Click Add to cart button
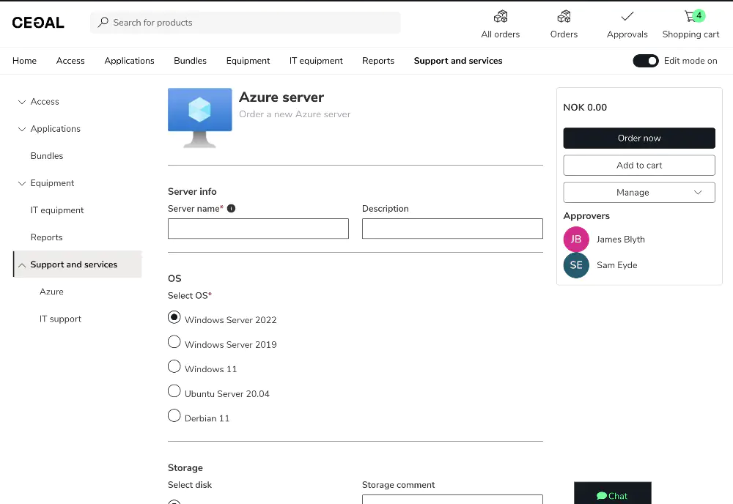The width and height of the screenshot is (733, 504). (x=639, y=166)
